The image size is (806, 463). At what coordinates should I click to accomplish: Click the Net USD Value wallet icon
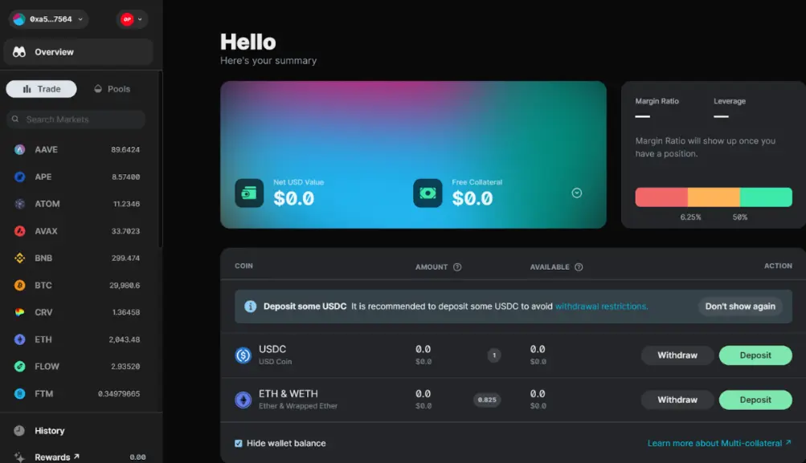[249, 193]
